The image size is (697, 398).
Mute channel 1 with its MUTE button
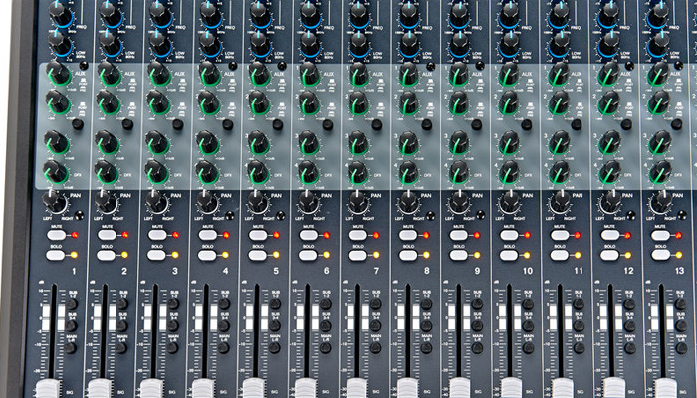click(56, 235)
